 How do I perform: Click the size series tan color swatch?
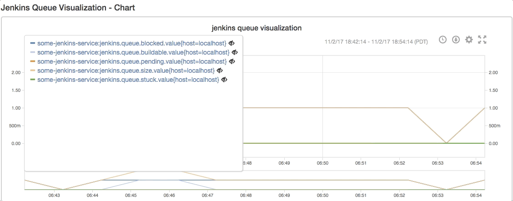[32, 70]
